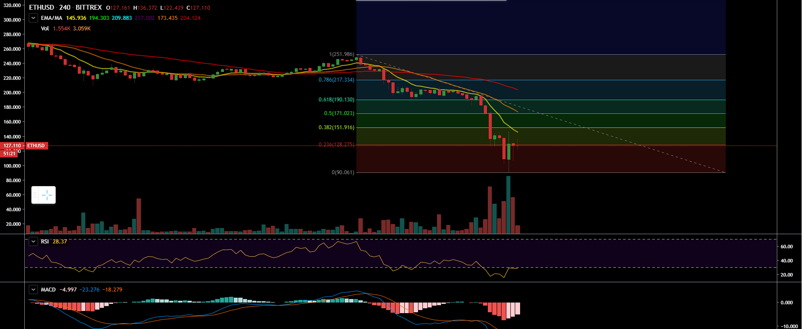802x329 pixels.
Task: Click the 0.5(171.023) Fibonacci level label
Action: (339, 113)
